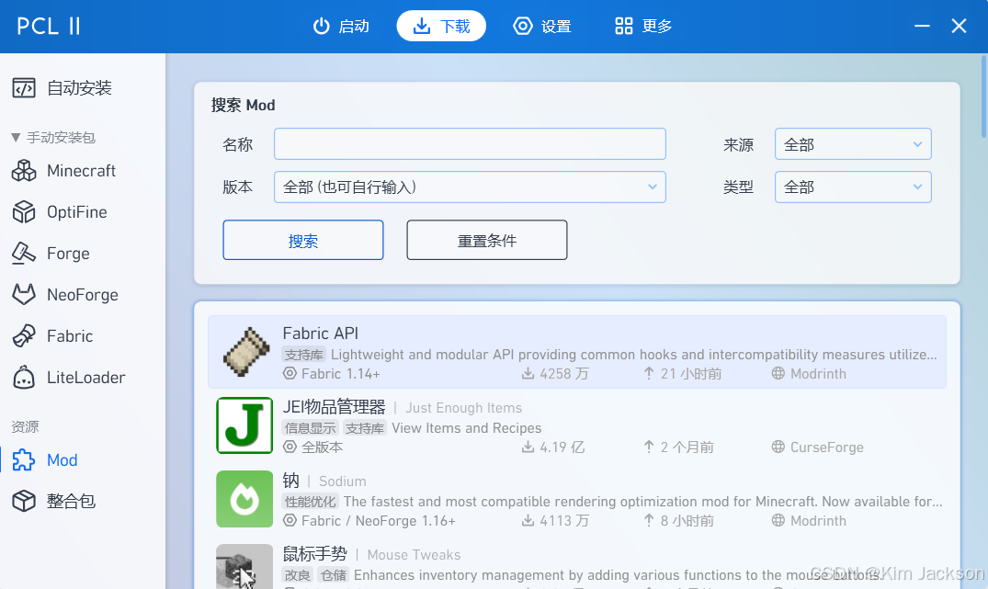Click the Sodium mod green flame thumbnail
Viewport: 988px width, 589px height.
pyautogui.click(x=244, y=499)
